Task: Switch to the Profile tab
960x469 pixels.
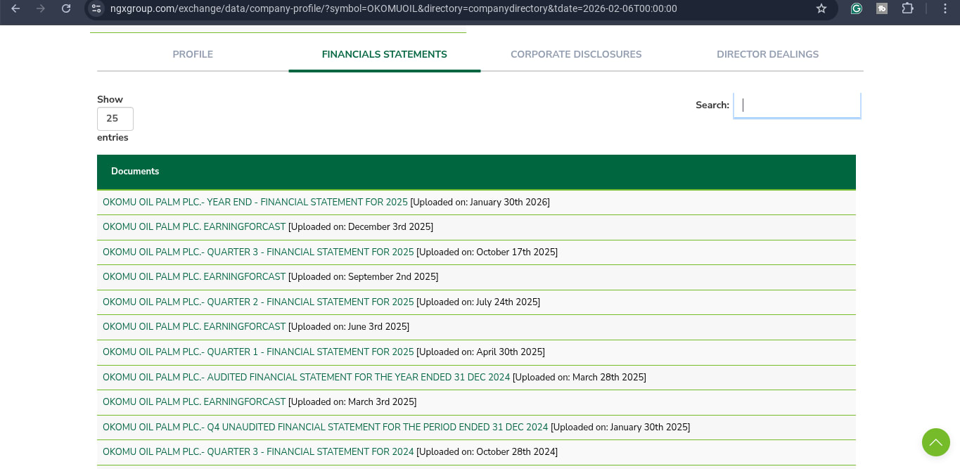Action: pos(193,54)
